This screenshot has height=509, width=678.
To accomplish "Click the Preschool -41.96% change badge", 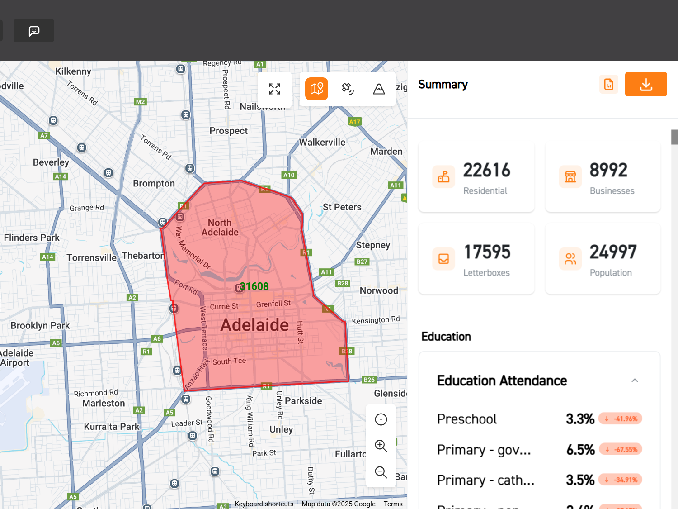I will coord(620,419).
